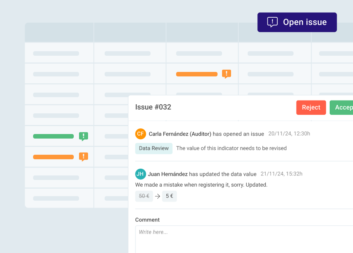Click the speech bubble icon in Open issue

pyautogui.click(x=272, y=22)
